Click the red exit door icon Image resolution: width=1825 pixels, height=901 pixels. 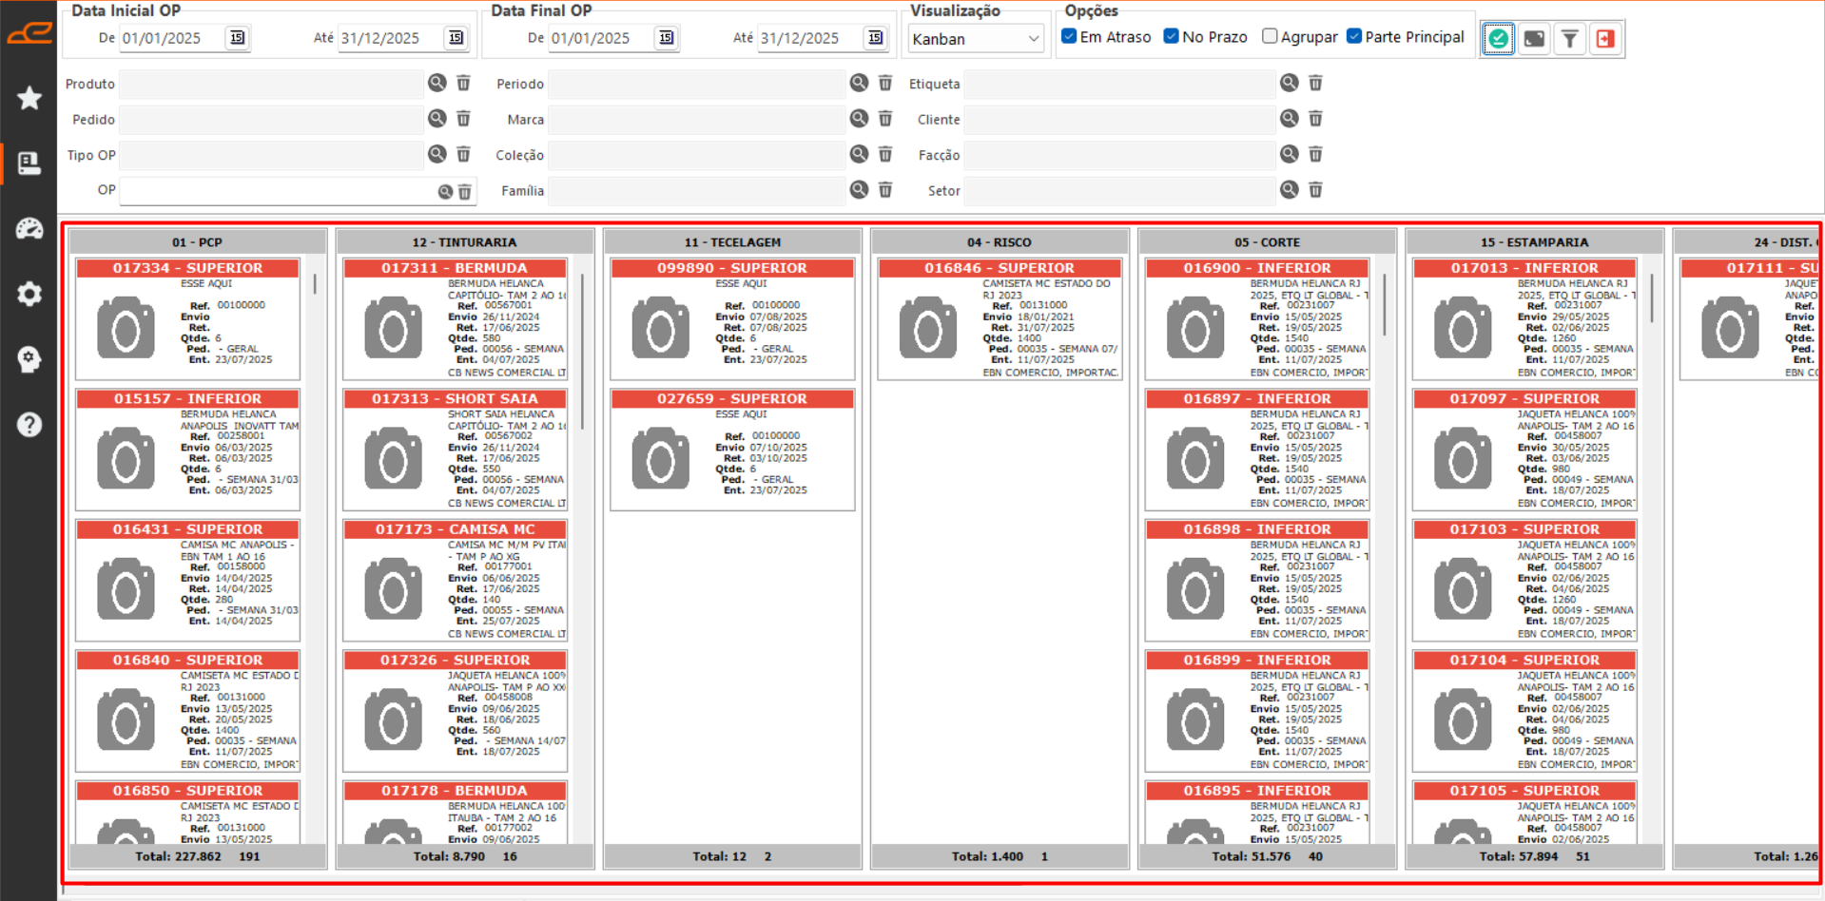point(1605,39)
